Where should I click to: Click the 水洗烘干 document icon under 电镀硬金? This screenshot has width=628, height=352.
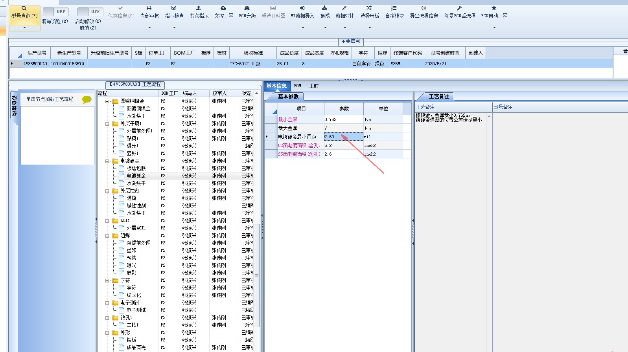[x=122, y=183]
